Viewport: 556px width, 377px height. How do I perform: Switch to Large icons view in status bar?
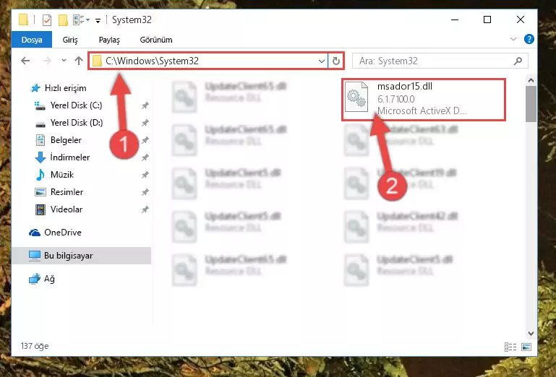pyautogui.click(x=526, y=347)
